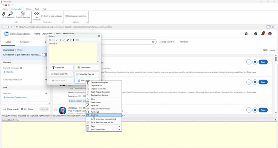The width and height of the screenshot is (278, 148).
Task: Click the + Deloitte company suggestion
Action: point(8,72)
